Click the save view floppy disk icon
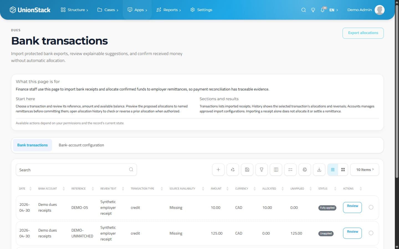399x249 pixels. coord(247,170)
